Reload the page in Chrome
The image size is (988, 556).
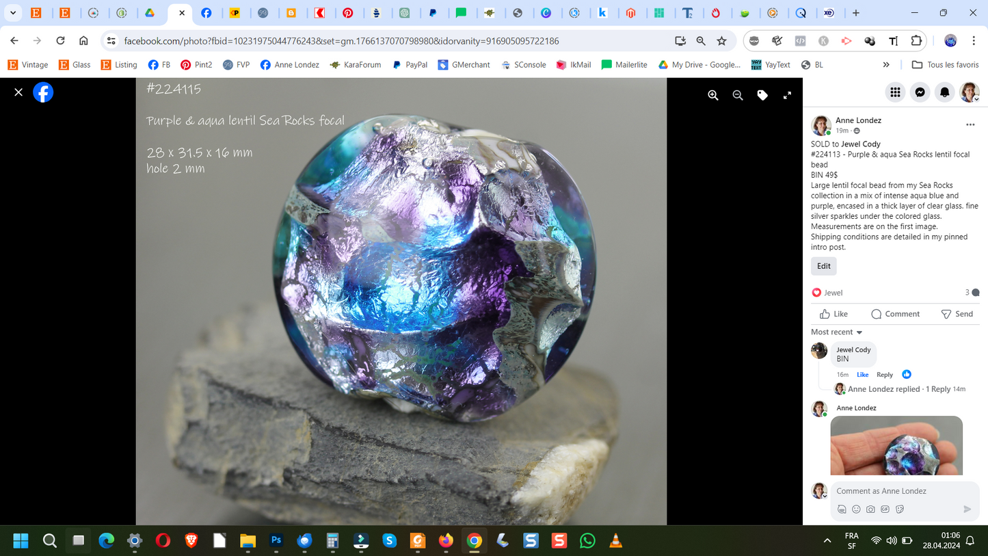(60, 41)
